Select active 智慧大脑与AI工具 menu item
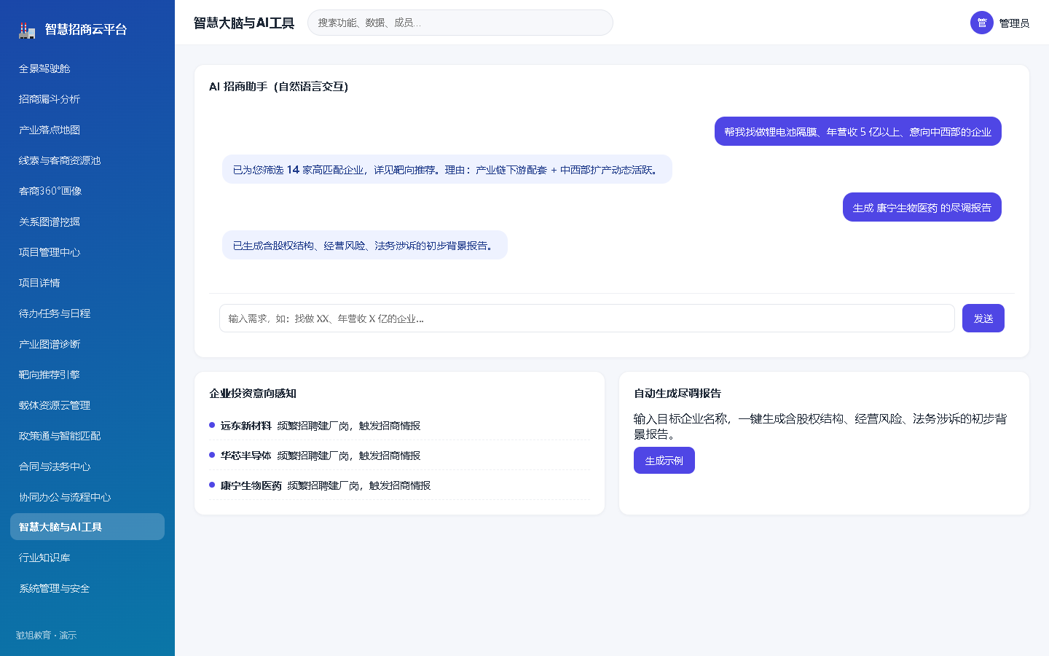The height and width of the screenshot is (656, 1049). tap(87, 527)
